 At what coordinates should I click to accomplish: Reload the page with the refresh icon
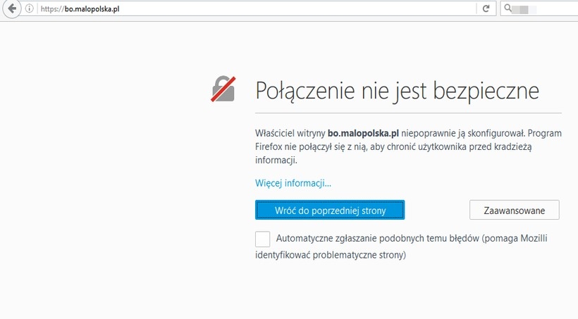(x=486, y=8)
